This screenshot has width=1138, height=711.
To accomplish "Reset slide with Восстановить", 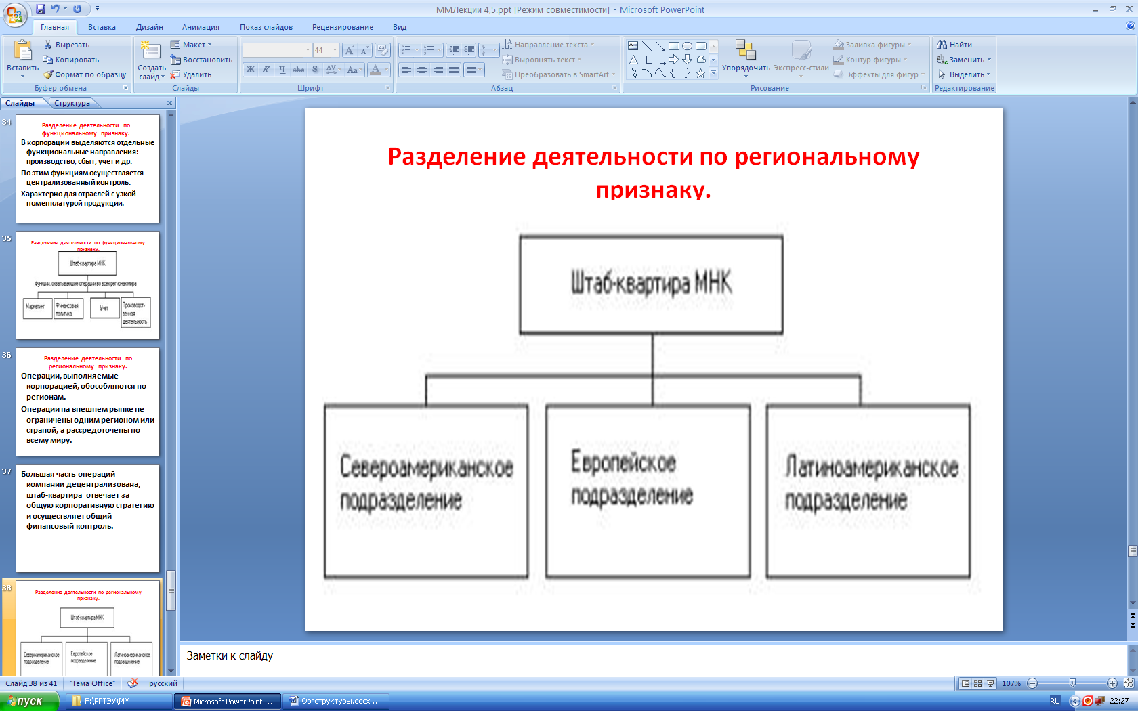I will [201, 60].
